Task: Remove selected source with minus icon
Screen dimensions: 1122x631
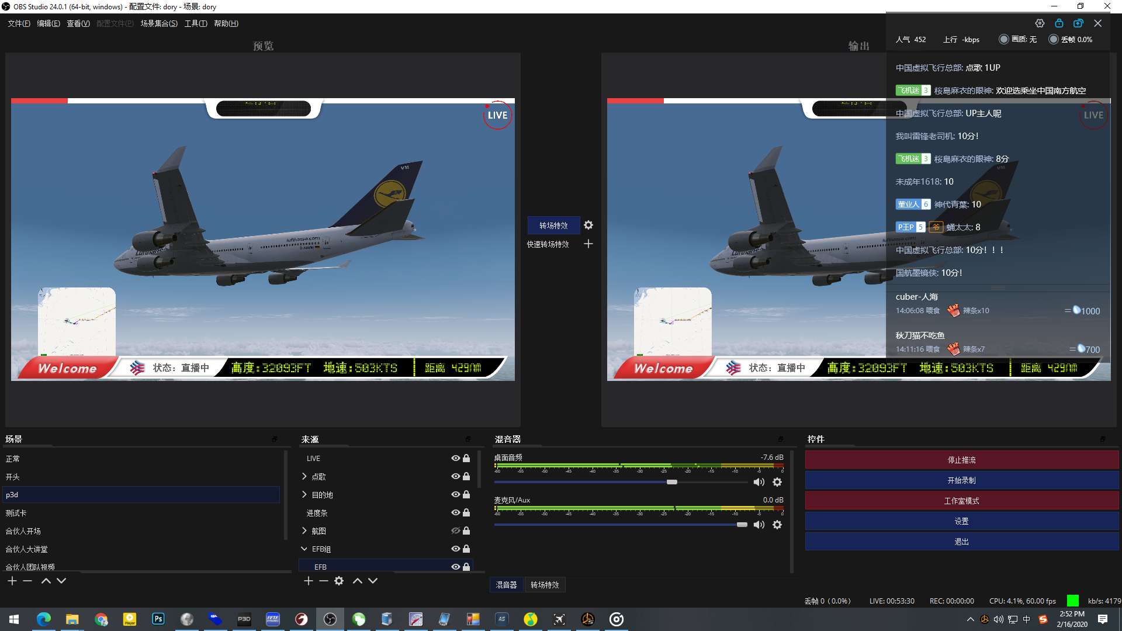Action: point(324,581)
